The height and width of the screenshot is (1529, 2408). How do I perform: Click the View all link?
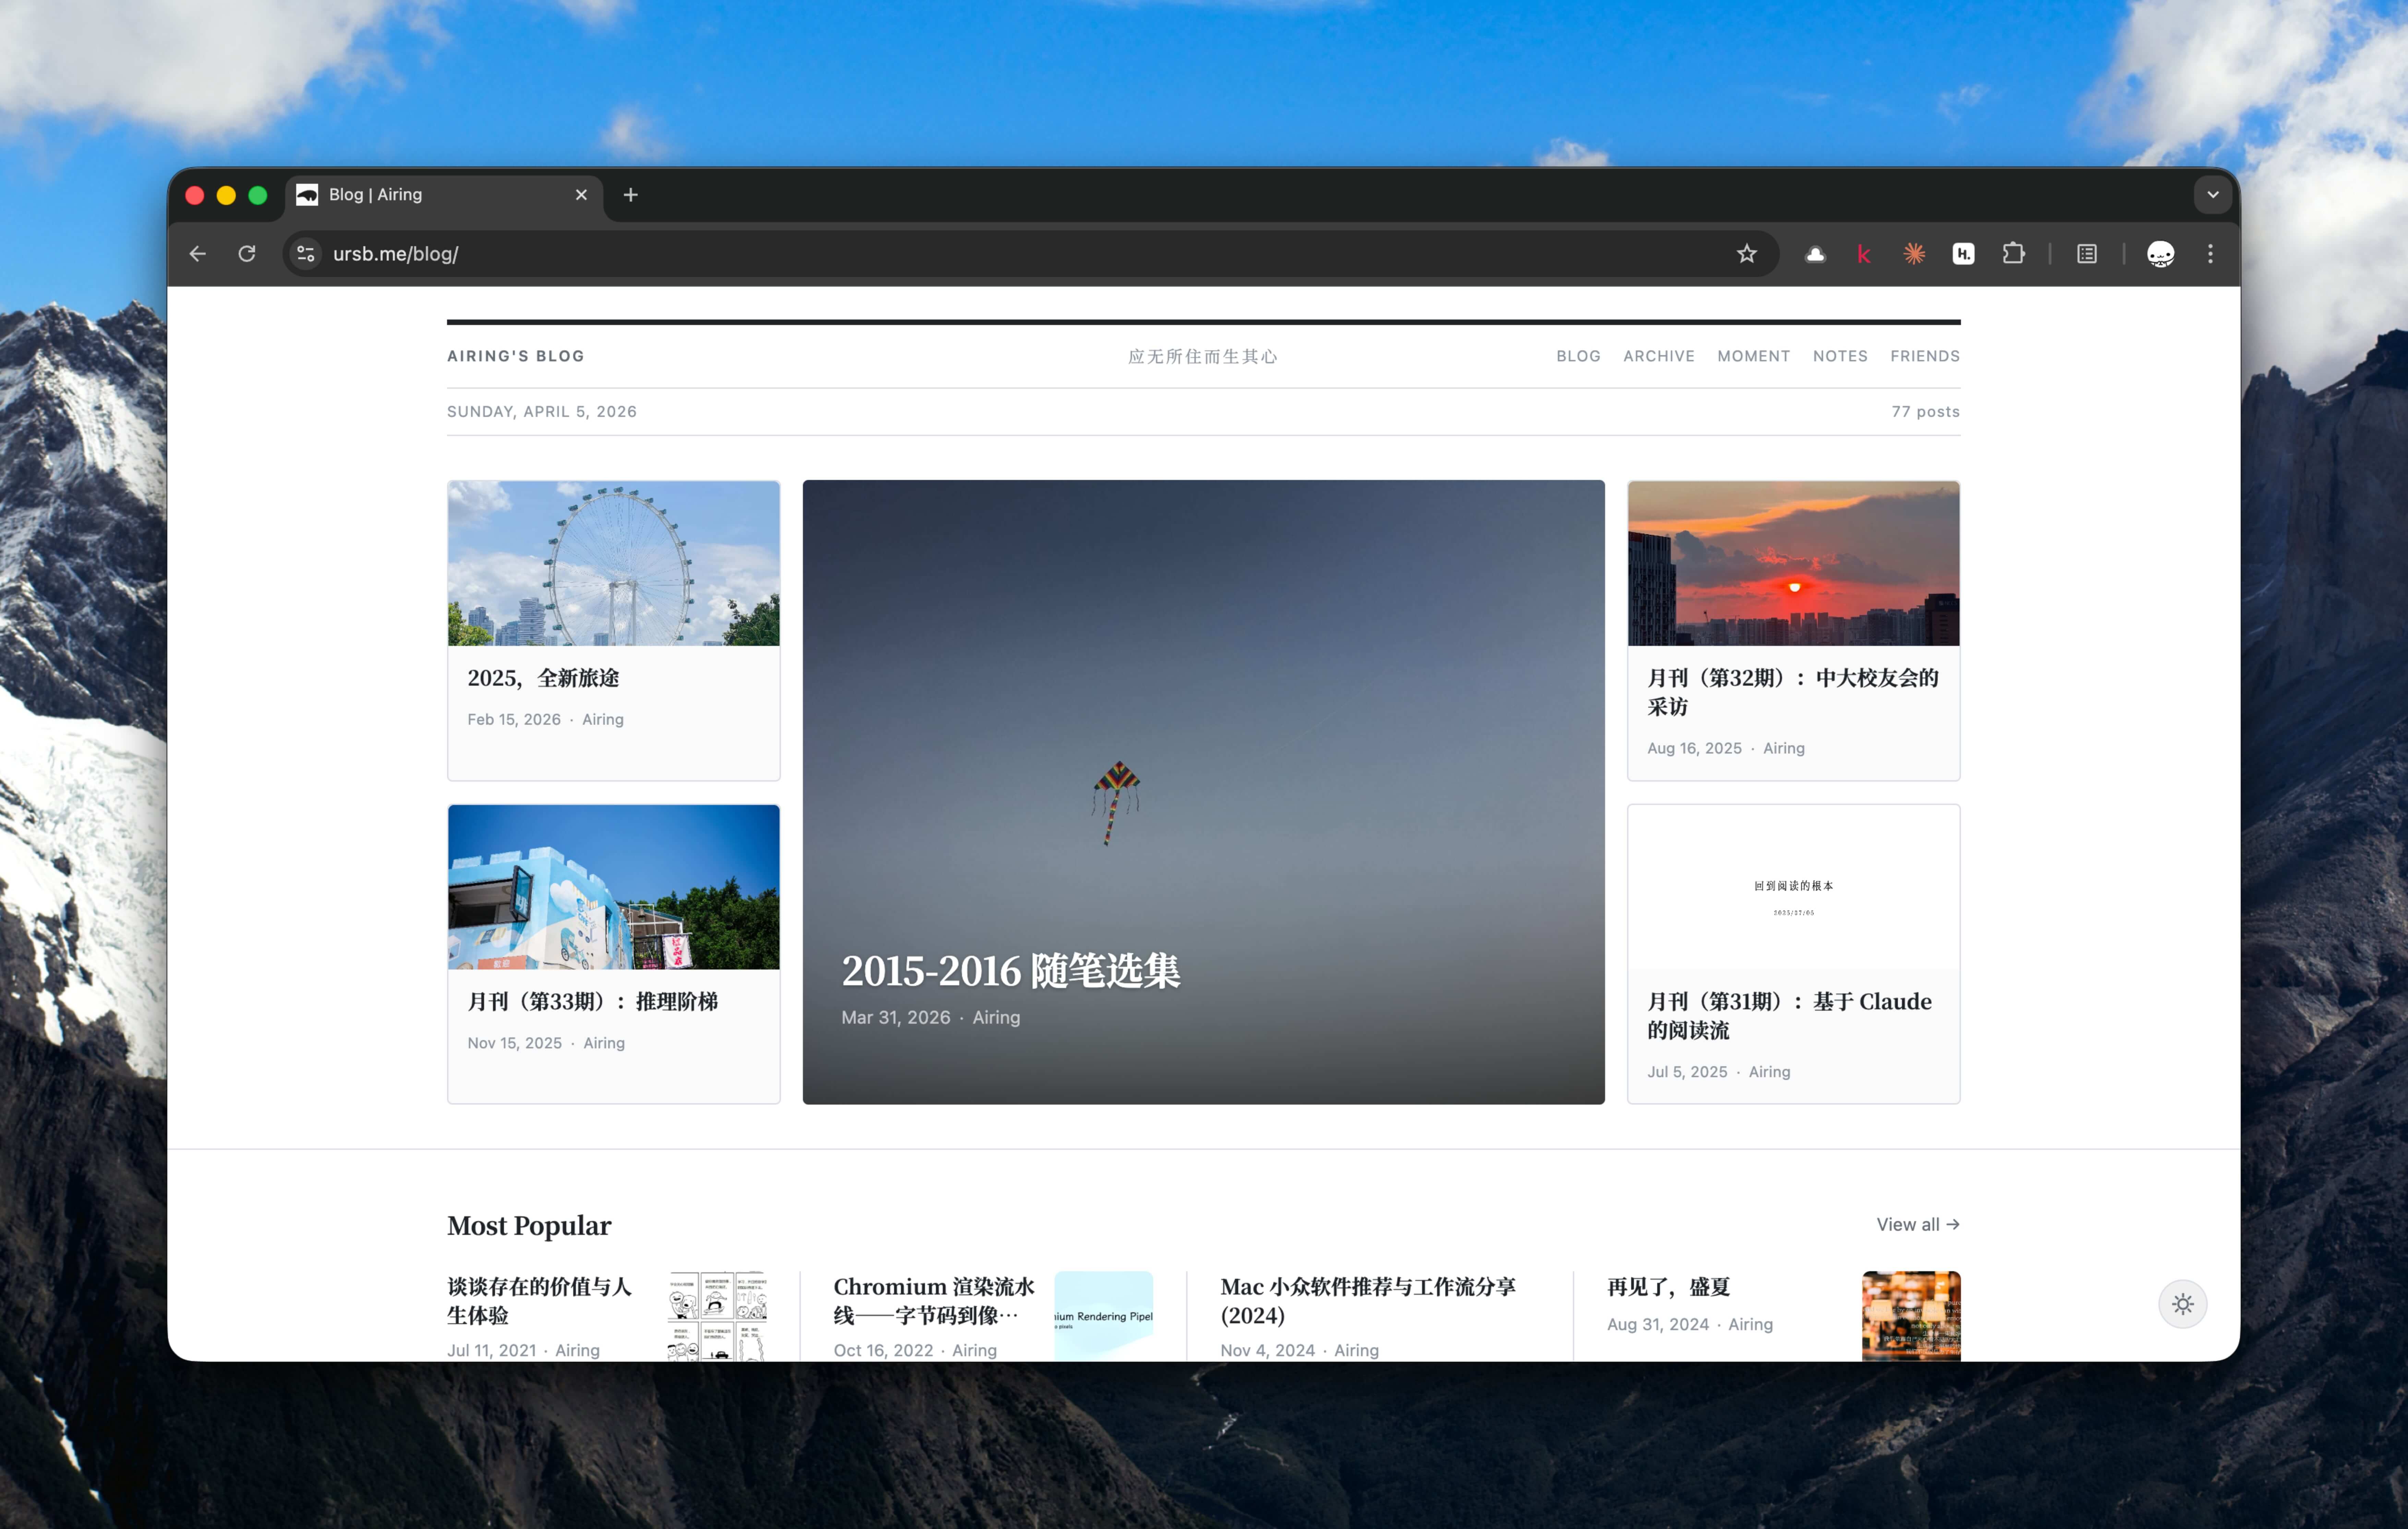tap(1917, 1224)
